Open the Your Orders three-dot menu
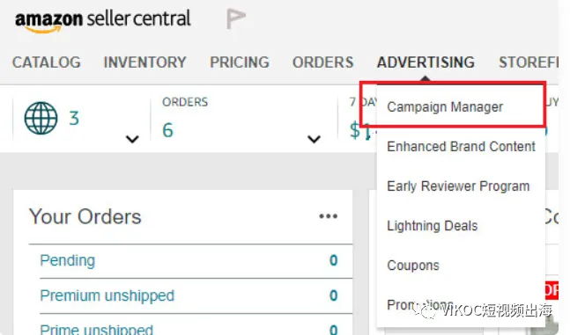The width and height of the screenshot is (570, 335). click(329, 216)
